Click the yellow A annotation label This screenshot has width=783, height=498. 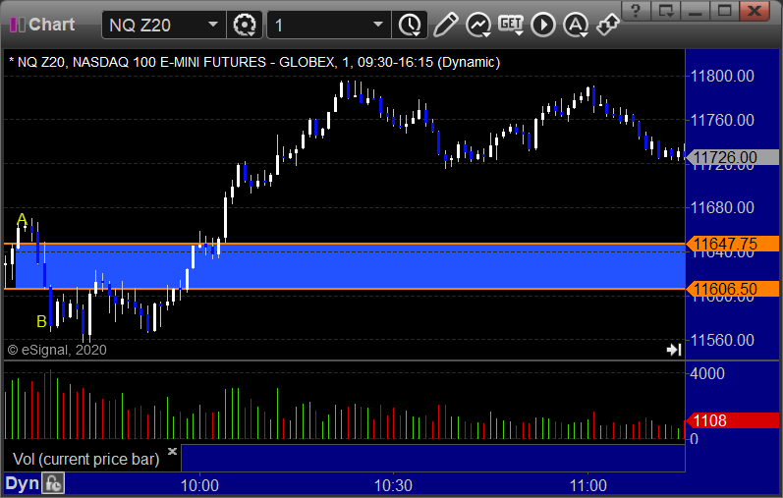pyautogui.click(x=22, y=219)
